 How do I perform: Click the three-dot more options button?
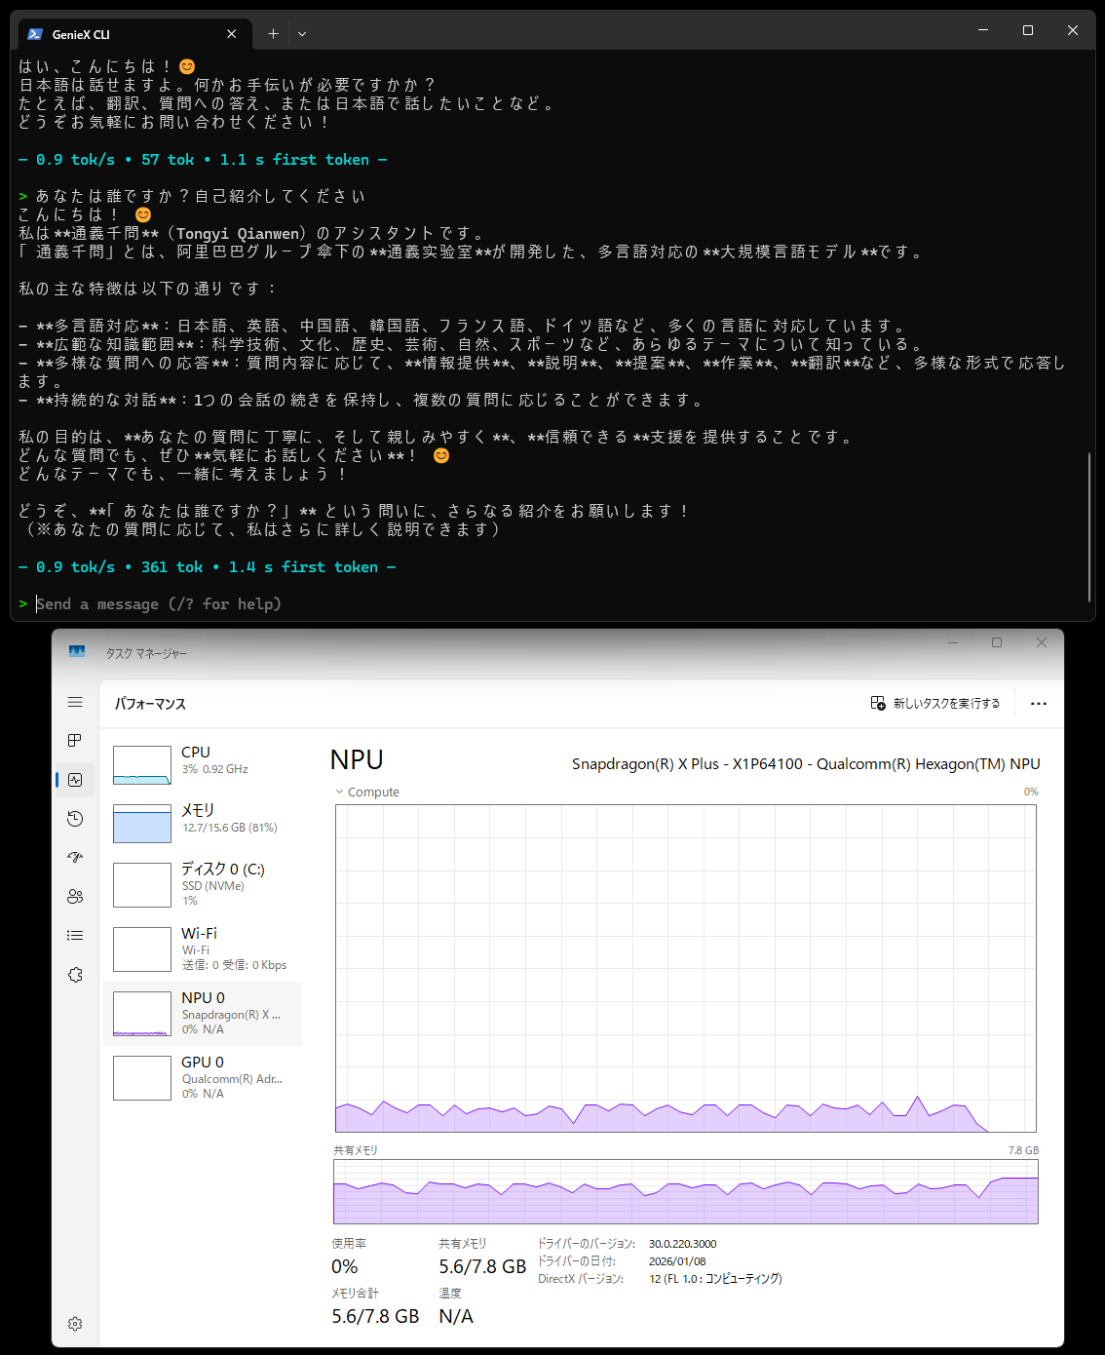(x=1039, y=704)
